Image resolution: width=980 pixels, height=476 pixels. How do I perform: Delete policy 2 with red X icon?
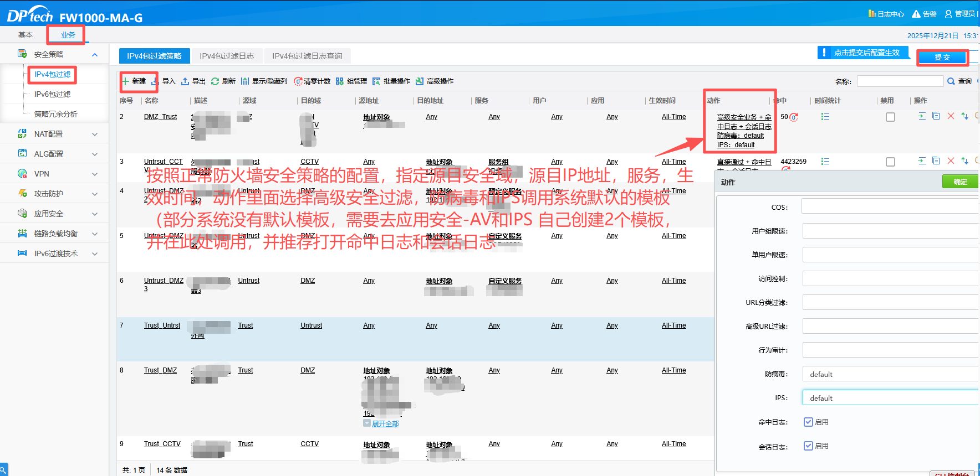[951, 116]
